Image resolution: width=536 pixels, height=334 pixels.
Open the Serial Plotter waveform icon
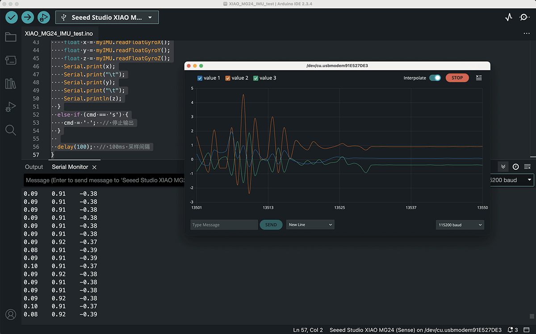[508, 17]
